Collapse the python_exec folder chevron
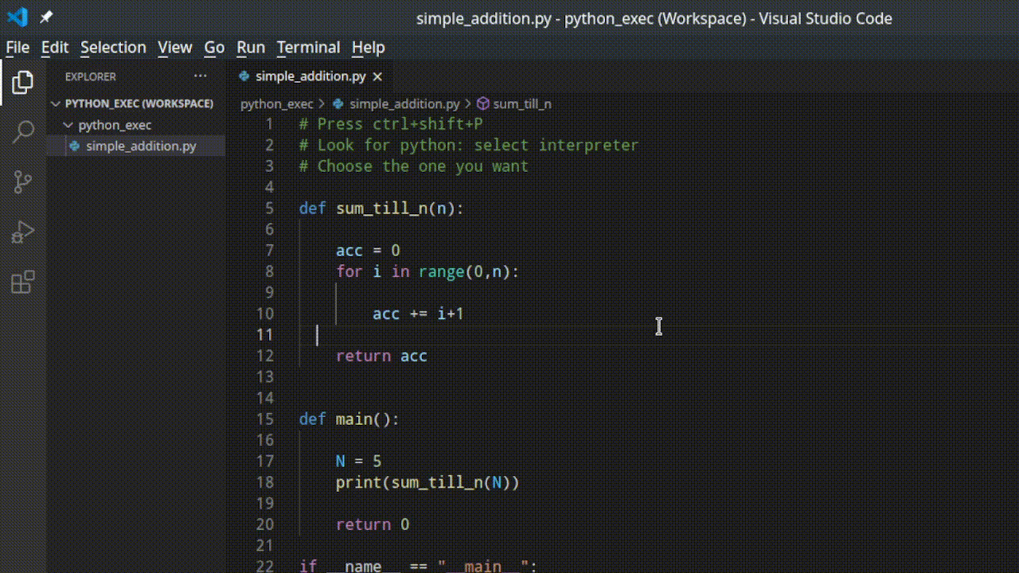Screen dimensions: 1019x573 68,125
